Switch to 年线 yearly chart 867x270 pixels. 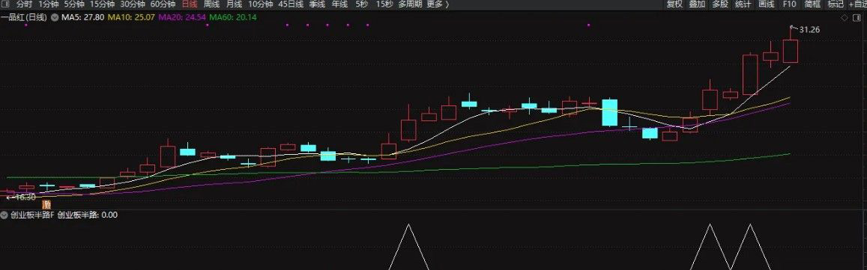pyautogui.click(x=339, y=4)
